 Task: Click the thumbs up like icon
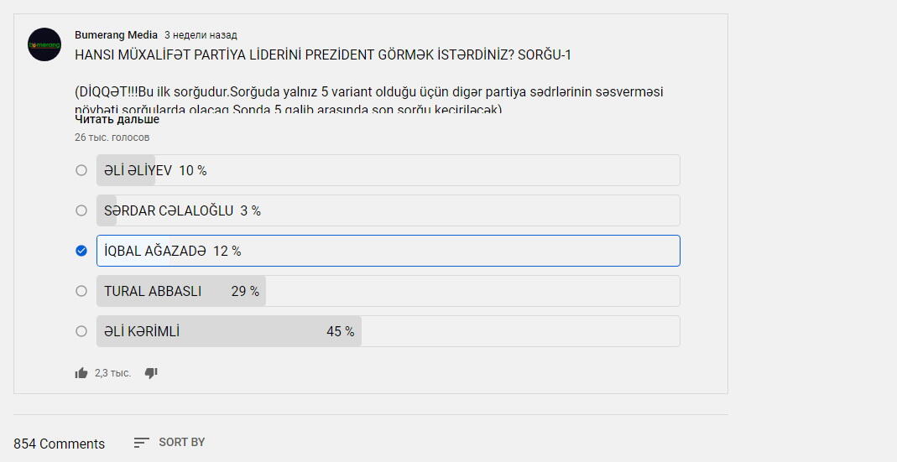point(81,373)
